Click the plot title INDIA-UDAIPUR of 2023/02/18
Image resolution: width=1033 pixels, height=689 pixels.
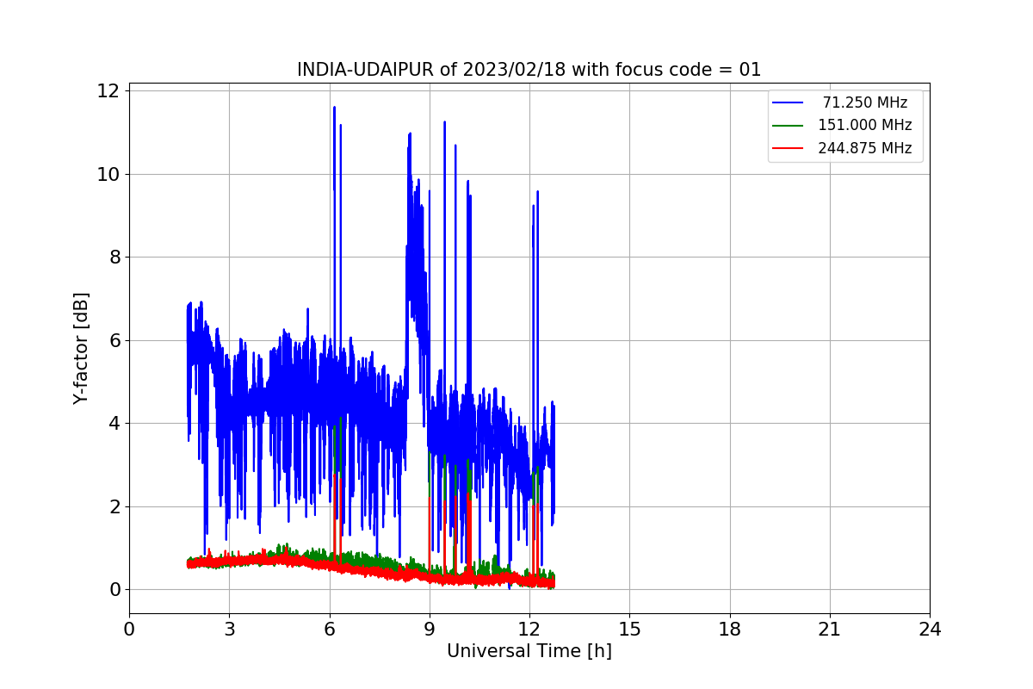pyautogui.click(x=529, y=70)
